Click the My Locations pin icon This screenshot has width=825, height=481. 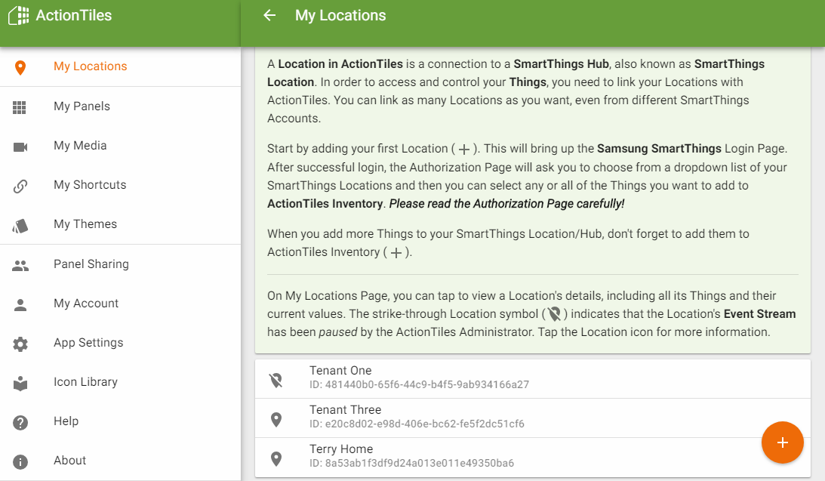pos(20,67)
